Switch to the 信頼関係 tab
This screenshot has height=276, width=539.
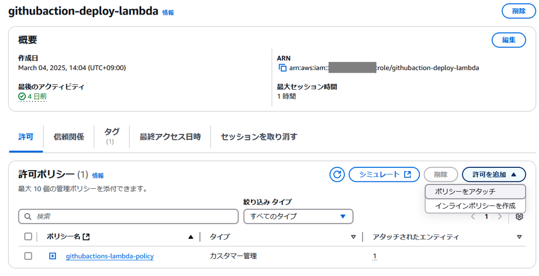tap(69, 137)
